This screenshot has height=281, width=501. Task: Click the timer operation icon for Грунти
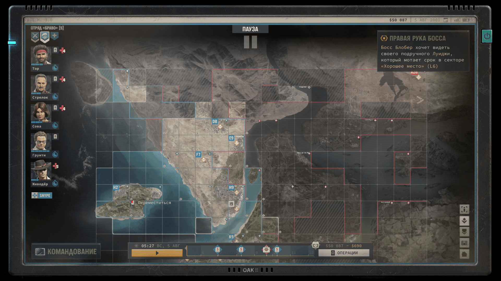point(55,155)
